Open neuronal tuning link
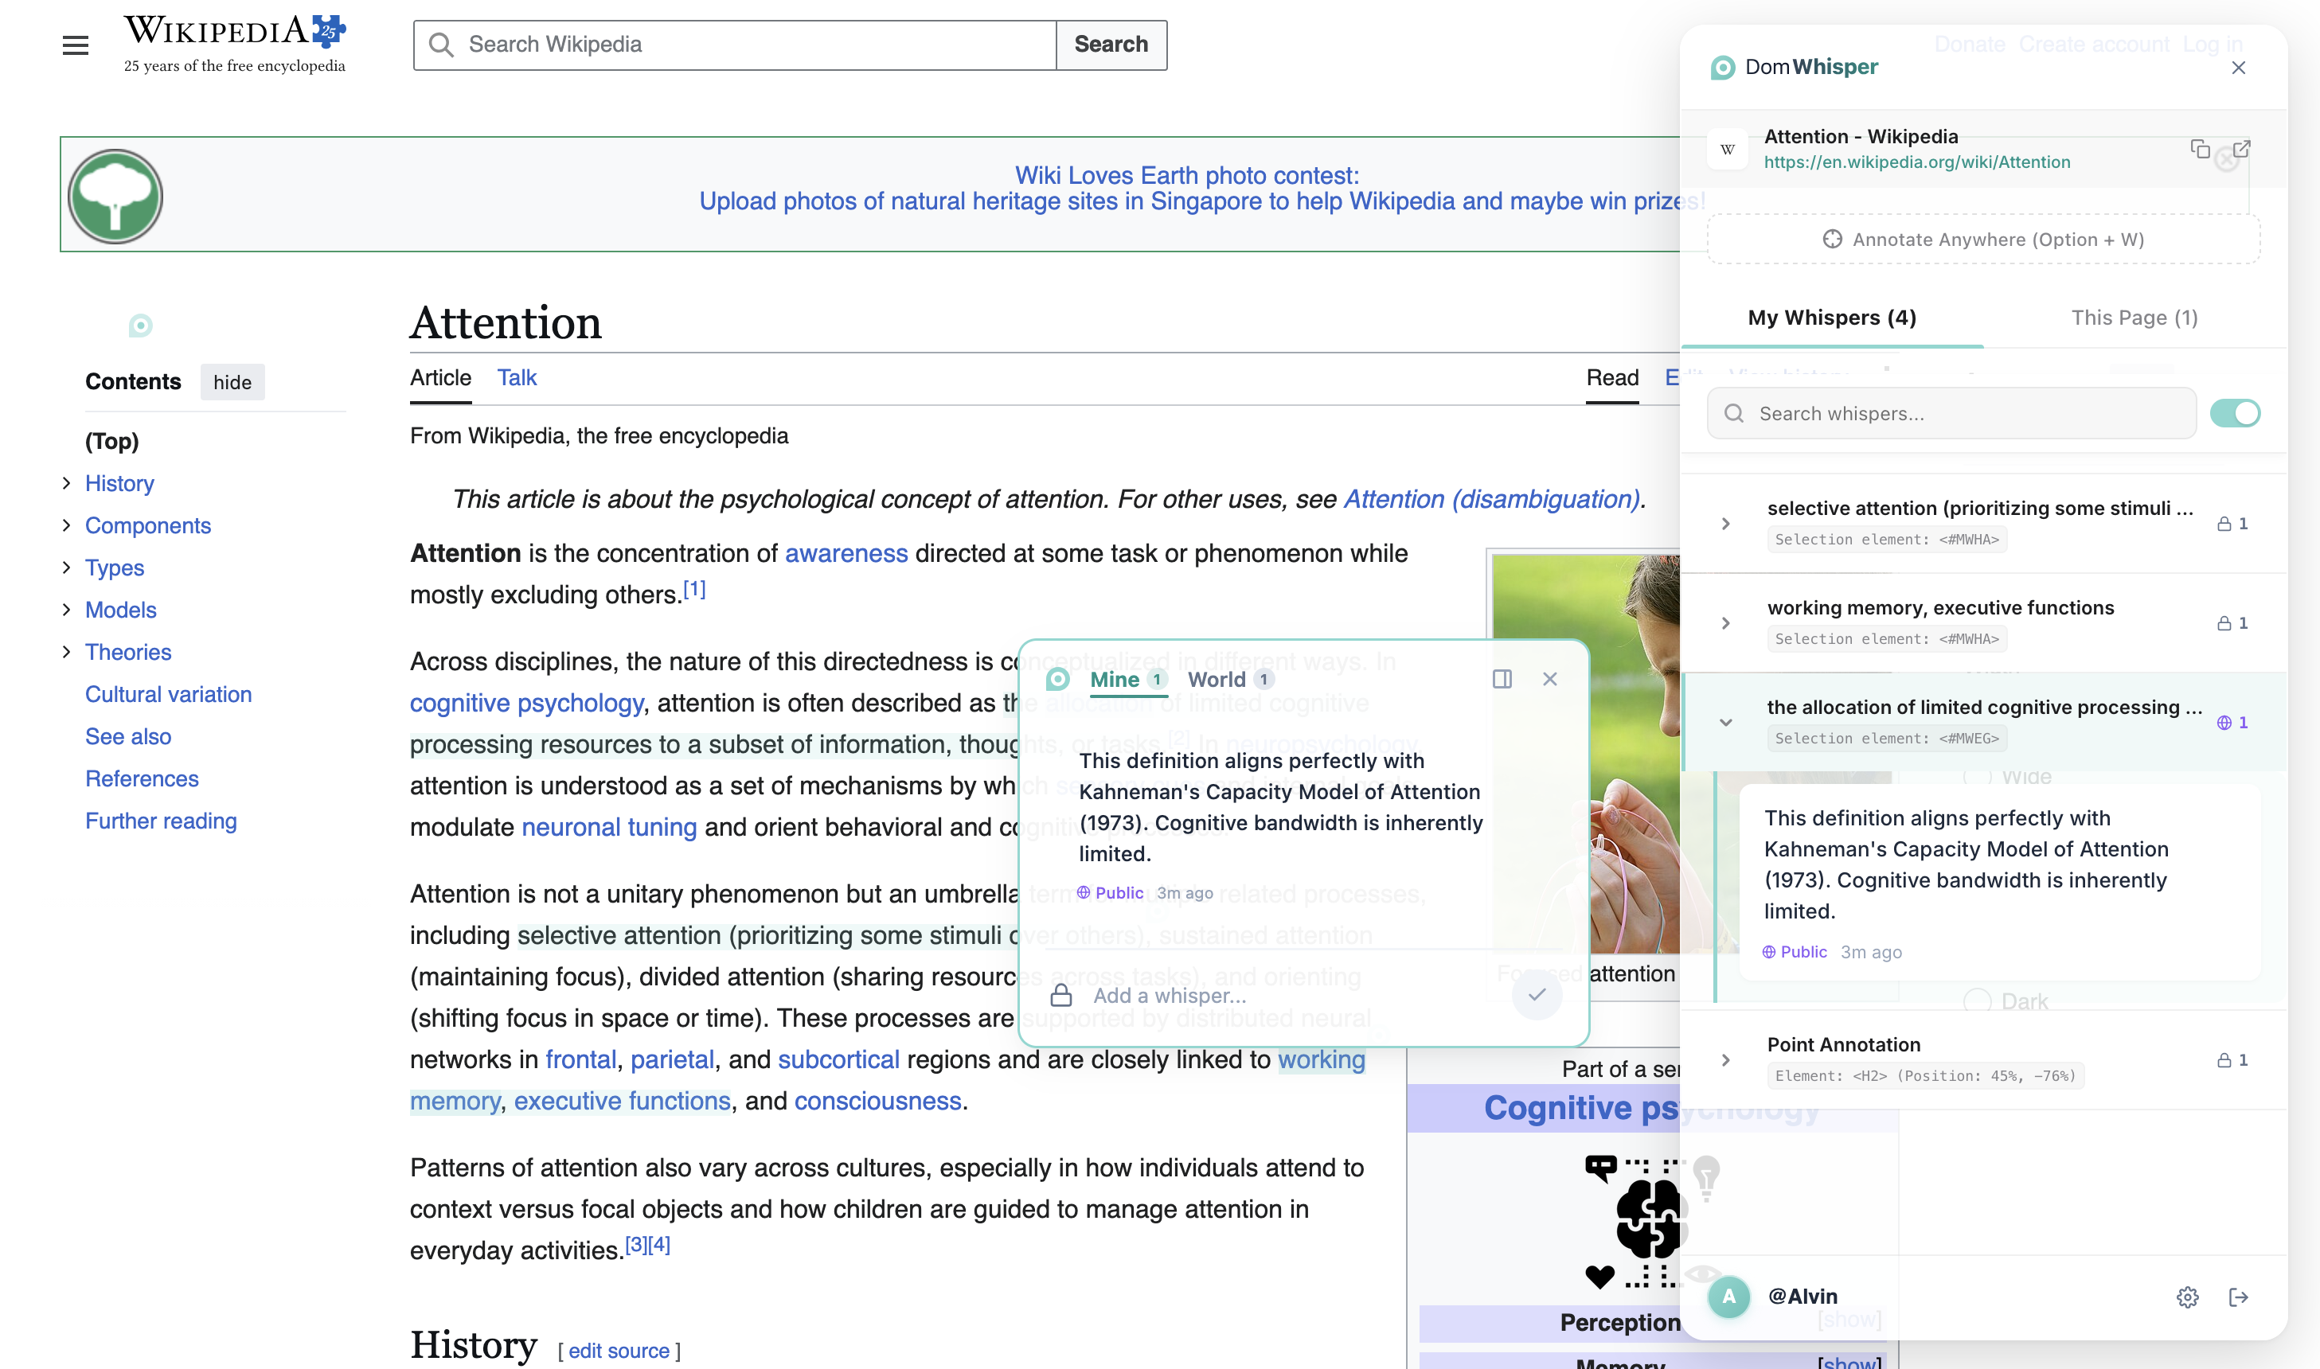 (609, 826)
